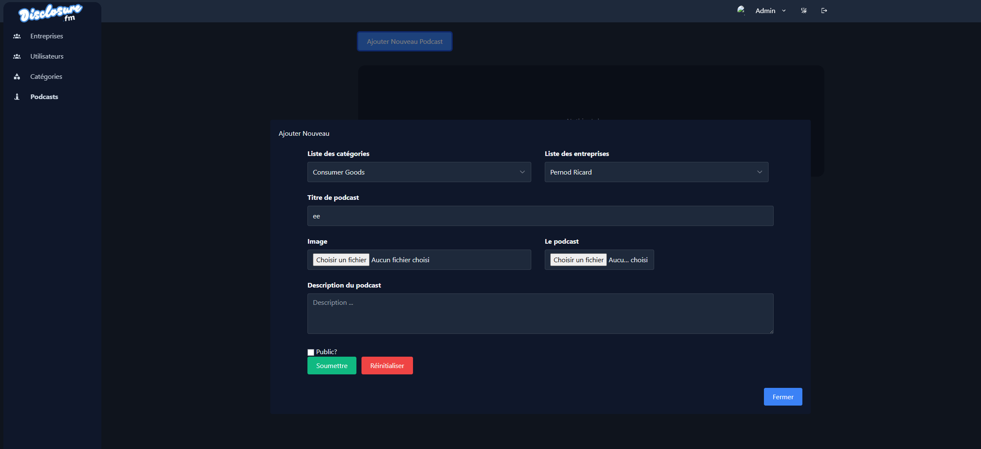Image resolution: width=981 pixels, height=449 pixels.
Task: Toggle the dark mode theme icon
Action: point(804,11)
